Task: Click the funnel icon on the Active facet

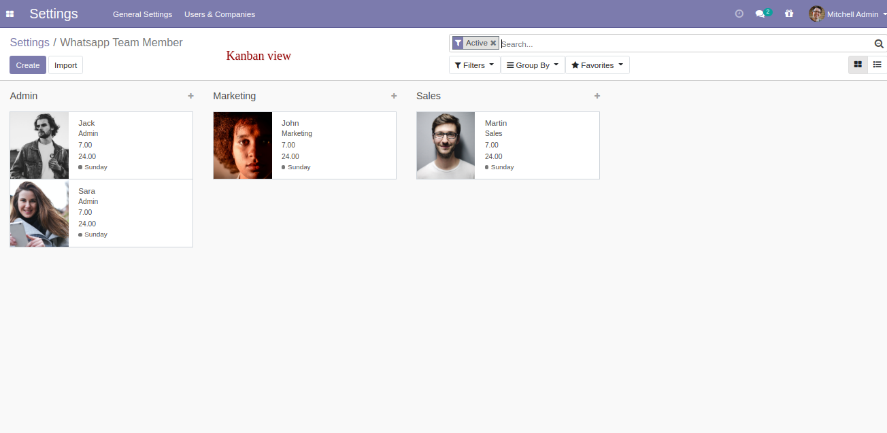Action: 458,43
